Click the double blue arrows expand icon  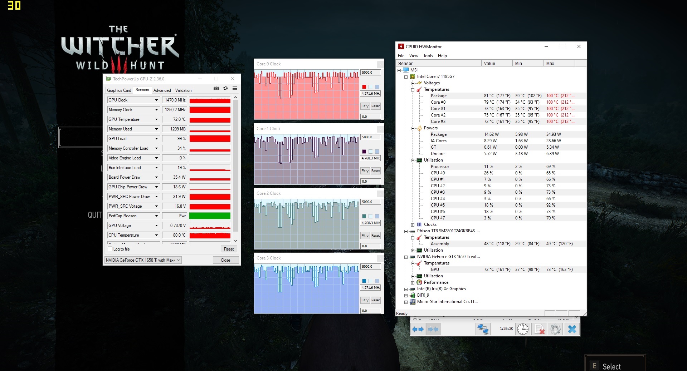pyautogui.click(x=418, y=329)
